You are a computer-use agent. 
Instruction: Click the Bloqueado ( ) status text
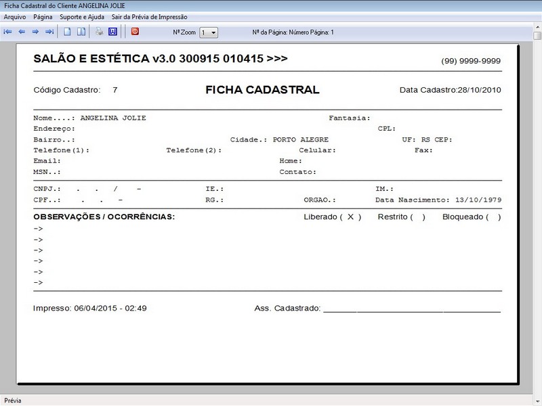(x=472, y=217)
